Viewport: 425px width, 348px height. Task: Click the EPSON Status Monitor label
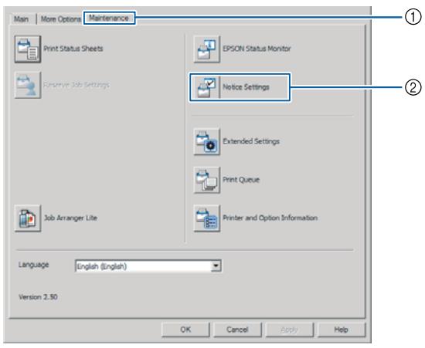257,49
